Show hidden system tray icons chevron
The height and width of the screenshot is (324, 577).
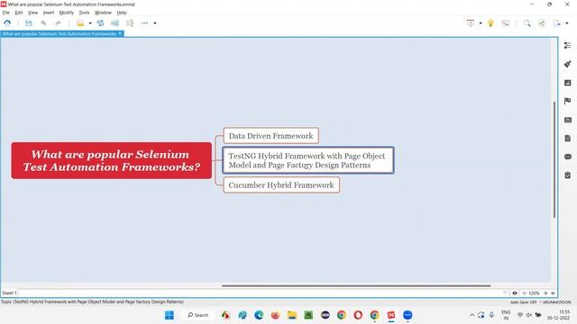pos(472,315)
